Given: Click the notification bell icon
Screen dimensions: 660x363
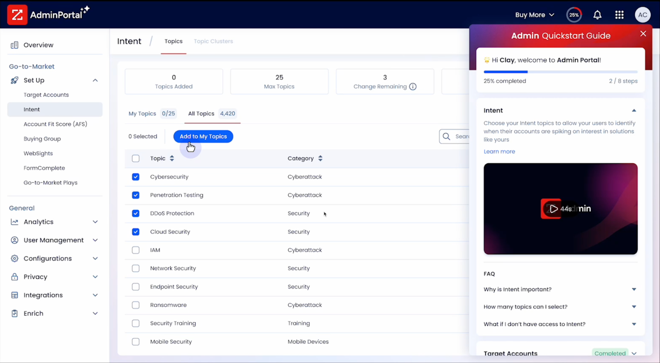Looking at the screenshot, I should [597, 15].
